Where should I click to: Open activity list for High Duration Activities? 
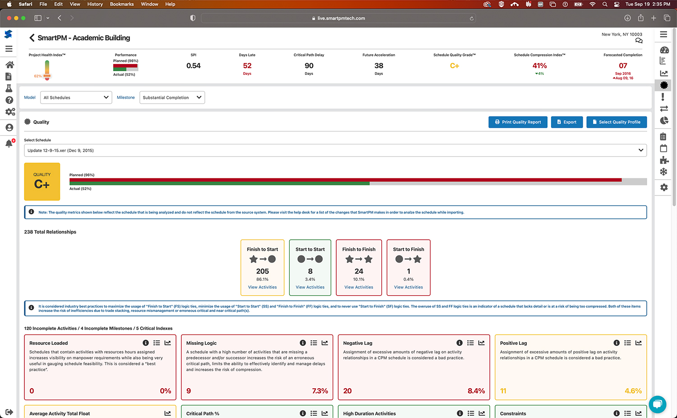click(471, 413)
